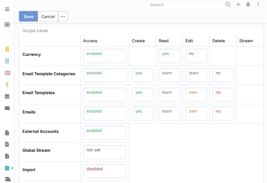Image resolution: width=267 pixels, height=183 pixels.
Task: Open the vertical three-dot menu at top right
Action: tap(258, 4)
